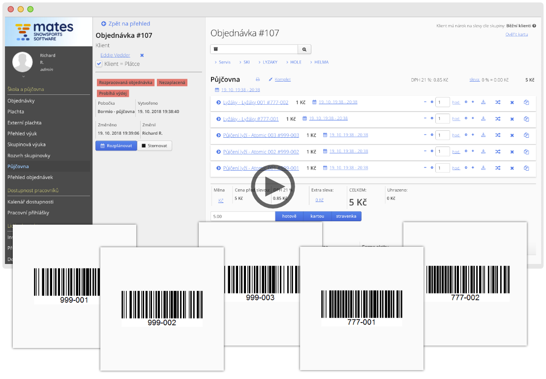Open client Eddie Vedder link
This screenshot has height=379, width=546.
click(x=115, y=55)
